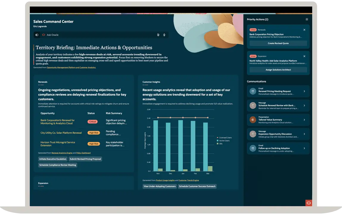Click the presentation icon for Tailored Value Summary
Image resolution: width=342 pixels, height=215 pixels.
point(253,120)
